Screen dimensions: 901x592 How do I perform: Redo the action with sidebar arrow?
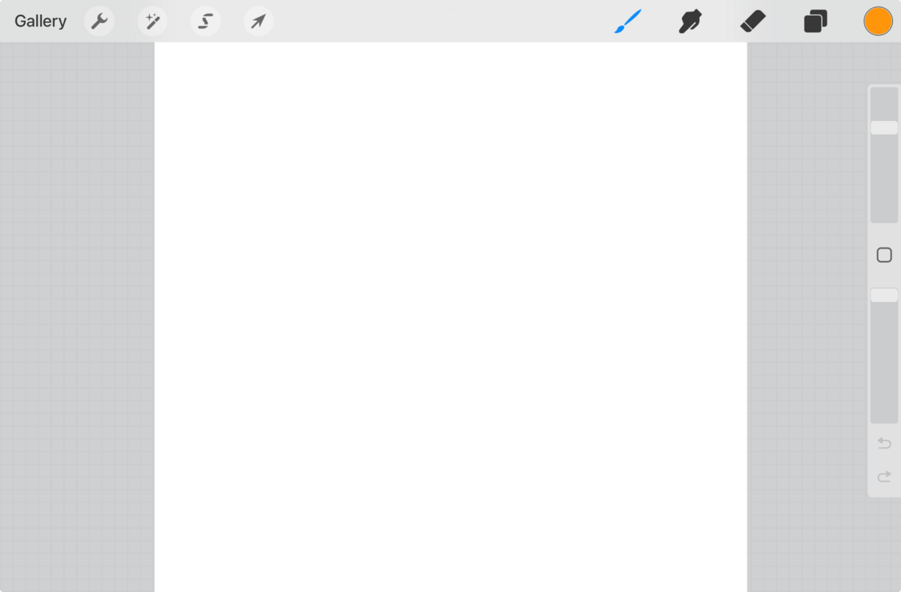(884, 477)
